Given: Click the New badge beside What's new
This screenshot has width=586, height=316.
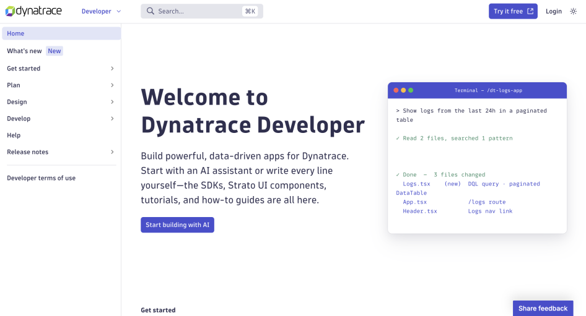Looking at the screenshot, I should coord(54,51).
